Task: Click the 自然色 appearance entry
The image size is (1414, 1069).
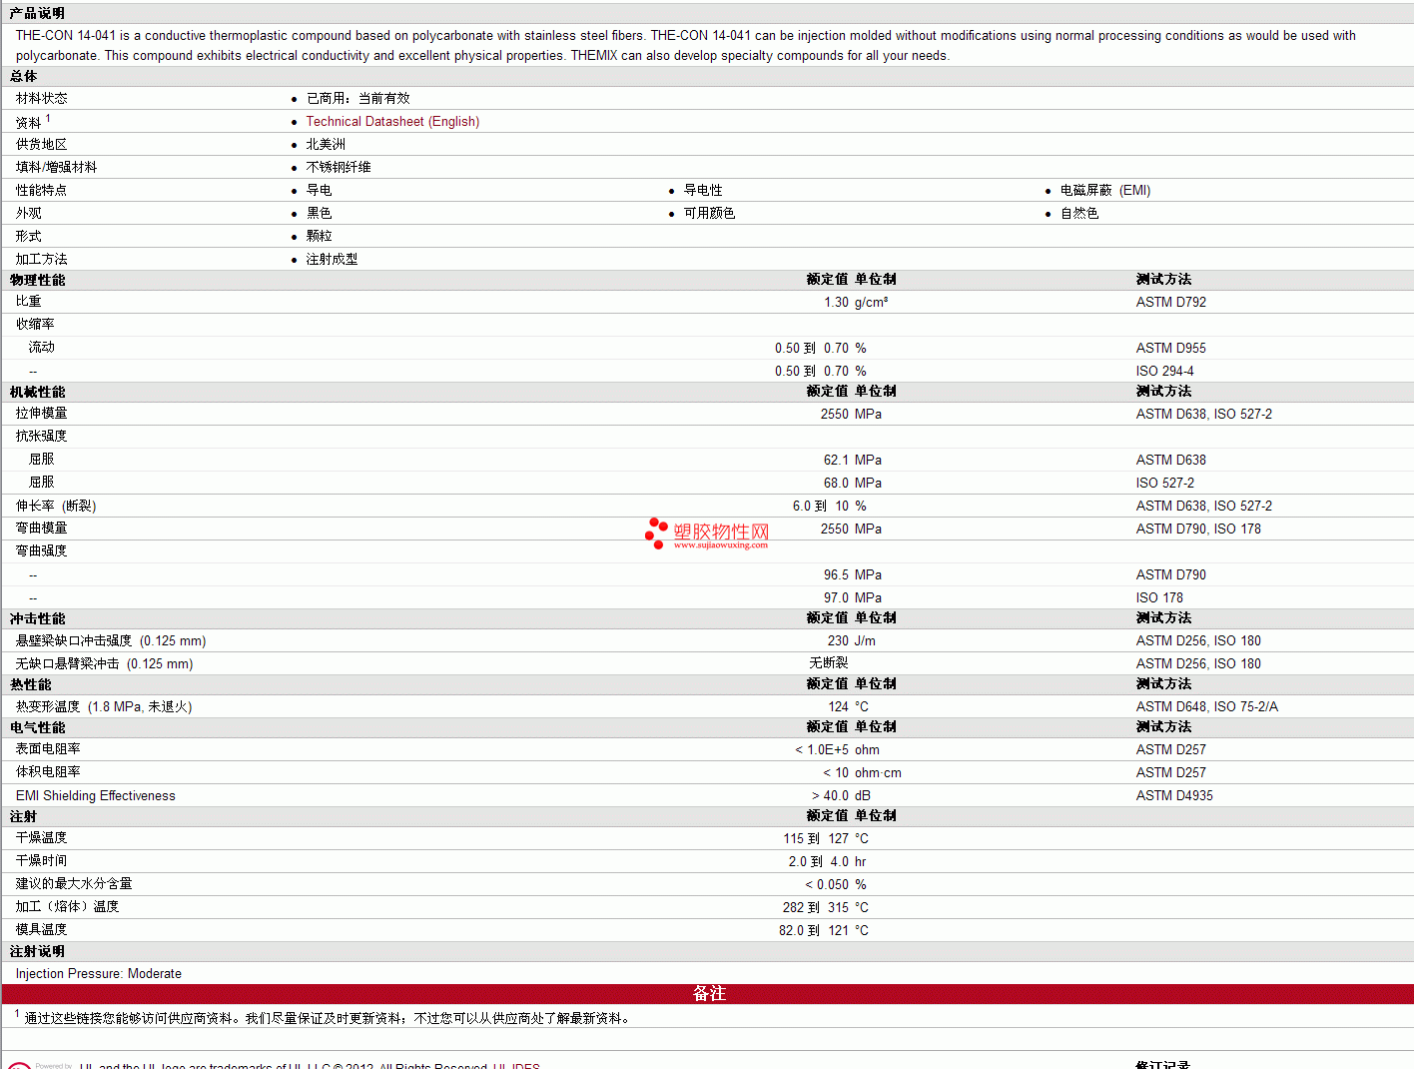Action: coord(1079,213)
